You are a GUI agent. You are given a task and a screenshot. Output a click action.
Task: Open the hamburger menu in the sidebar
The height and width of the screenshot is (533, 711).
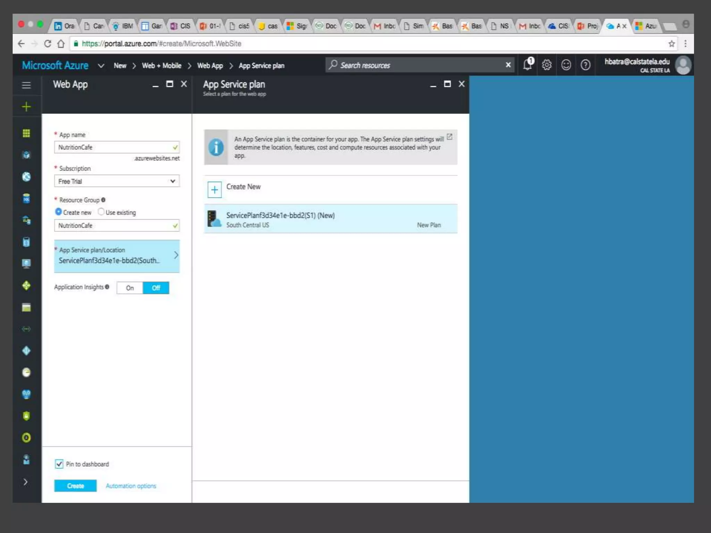tap(26, 85)
